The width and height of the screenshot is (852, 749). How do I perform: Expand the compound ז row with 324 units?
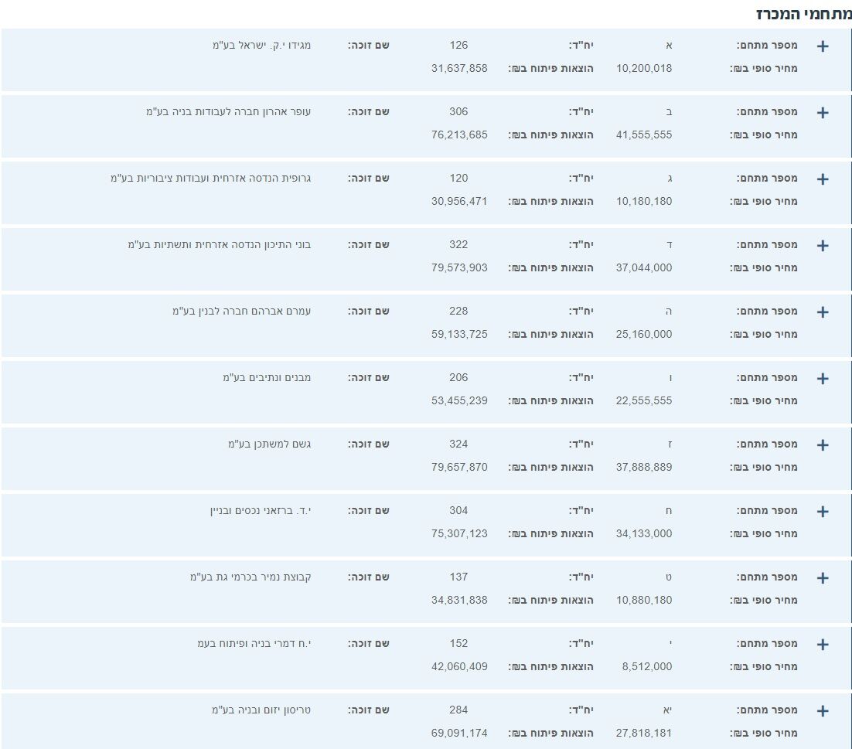823,445
